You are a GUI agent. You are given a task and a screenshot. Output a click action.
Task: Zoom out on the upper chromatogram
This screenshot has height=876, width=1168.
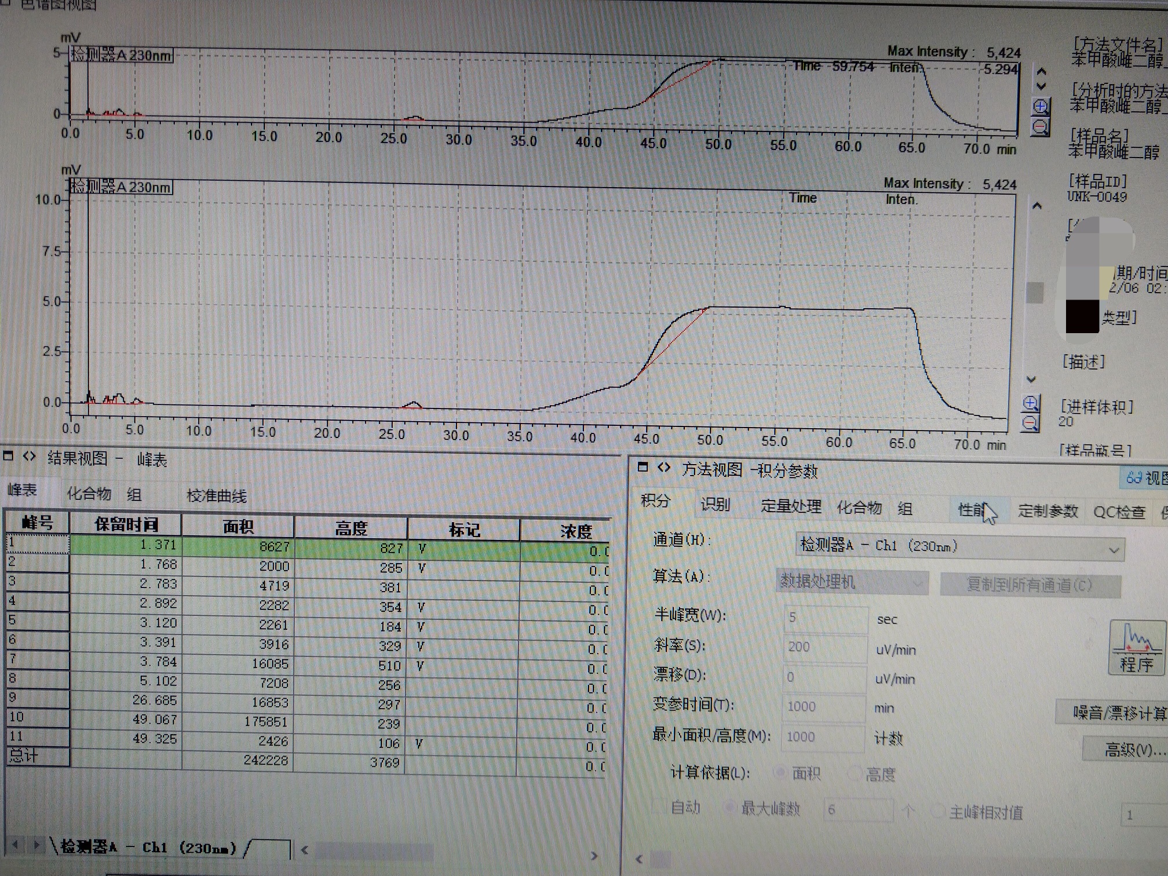[1041, 127]
